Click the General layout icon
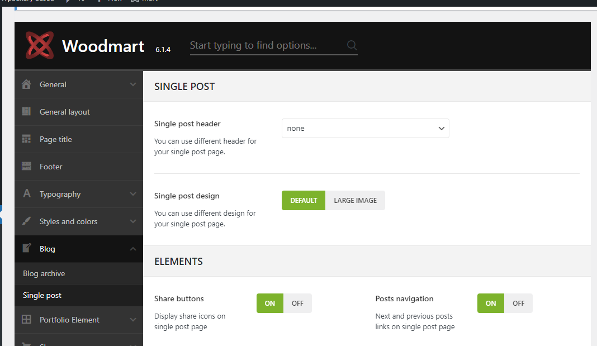 point(26,112)
